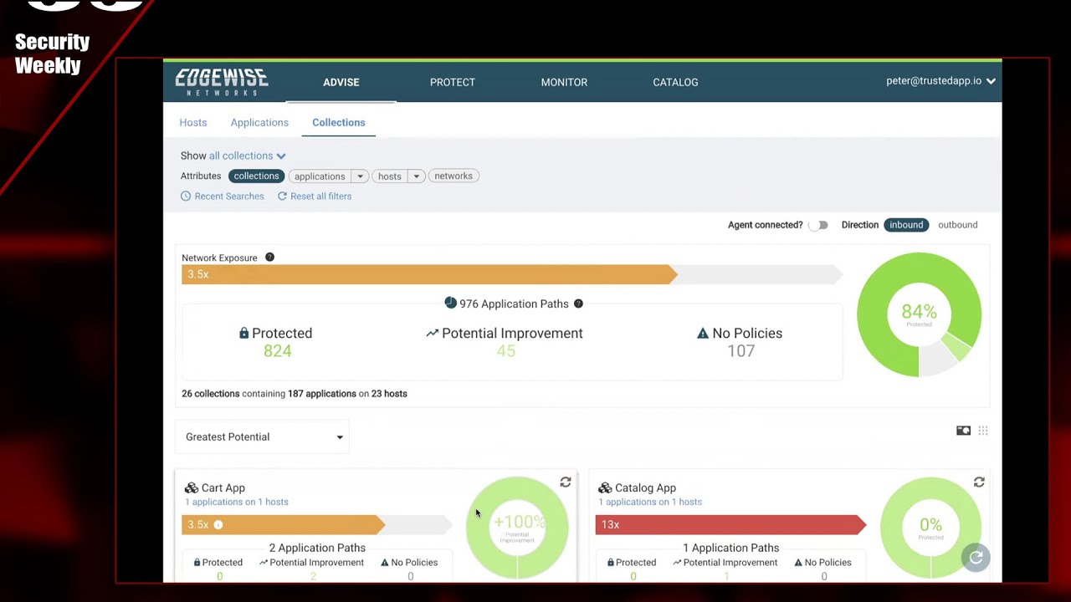
Task: Click the Network Exposure help icon
Action: pos(269,258)
